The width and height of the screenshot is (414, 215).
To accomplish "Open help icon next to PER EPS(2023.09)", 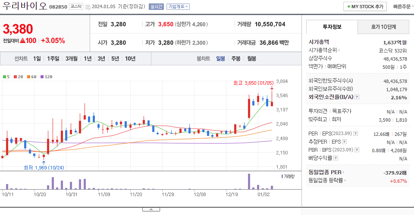I will click(x=356, y=134).
